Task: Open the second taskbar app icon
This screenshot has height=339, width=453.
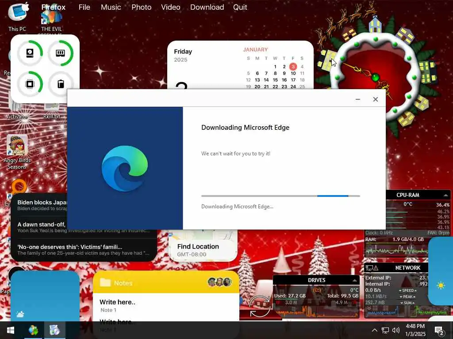Action: click(x=54, y=330)
